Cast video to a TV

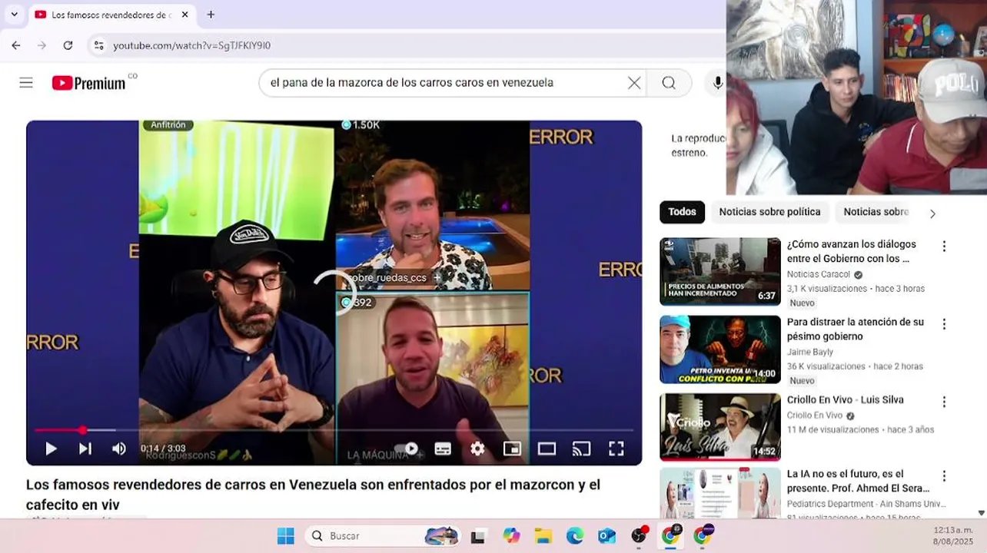[581, 449]
